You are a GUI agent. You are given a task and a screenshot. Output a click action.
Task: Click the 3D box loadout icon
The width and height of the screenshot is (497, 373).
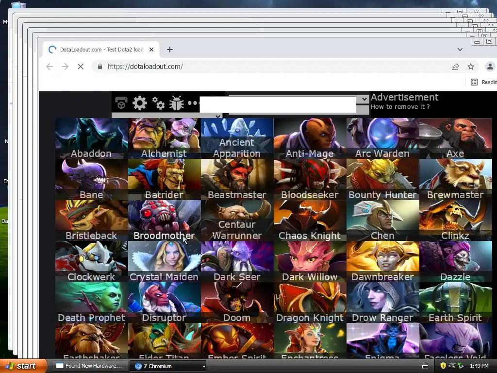121,103
